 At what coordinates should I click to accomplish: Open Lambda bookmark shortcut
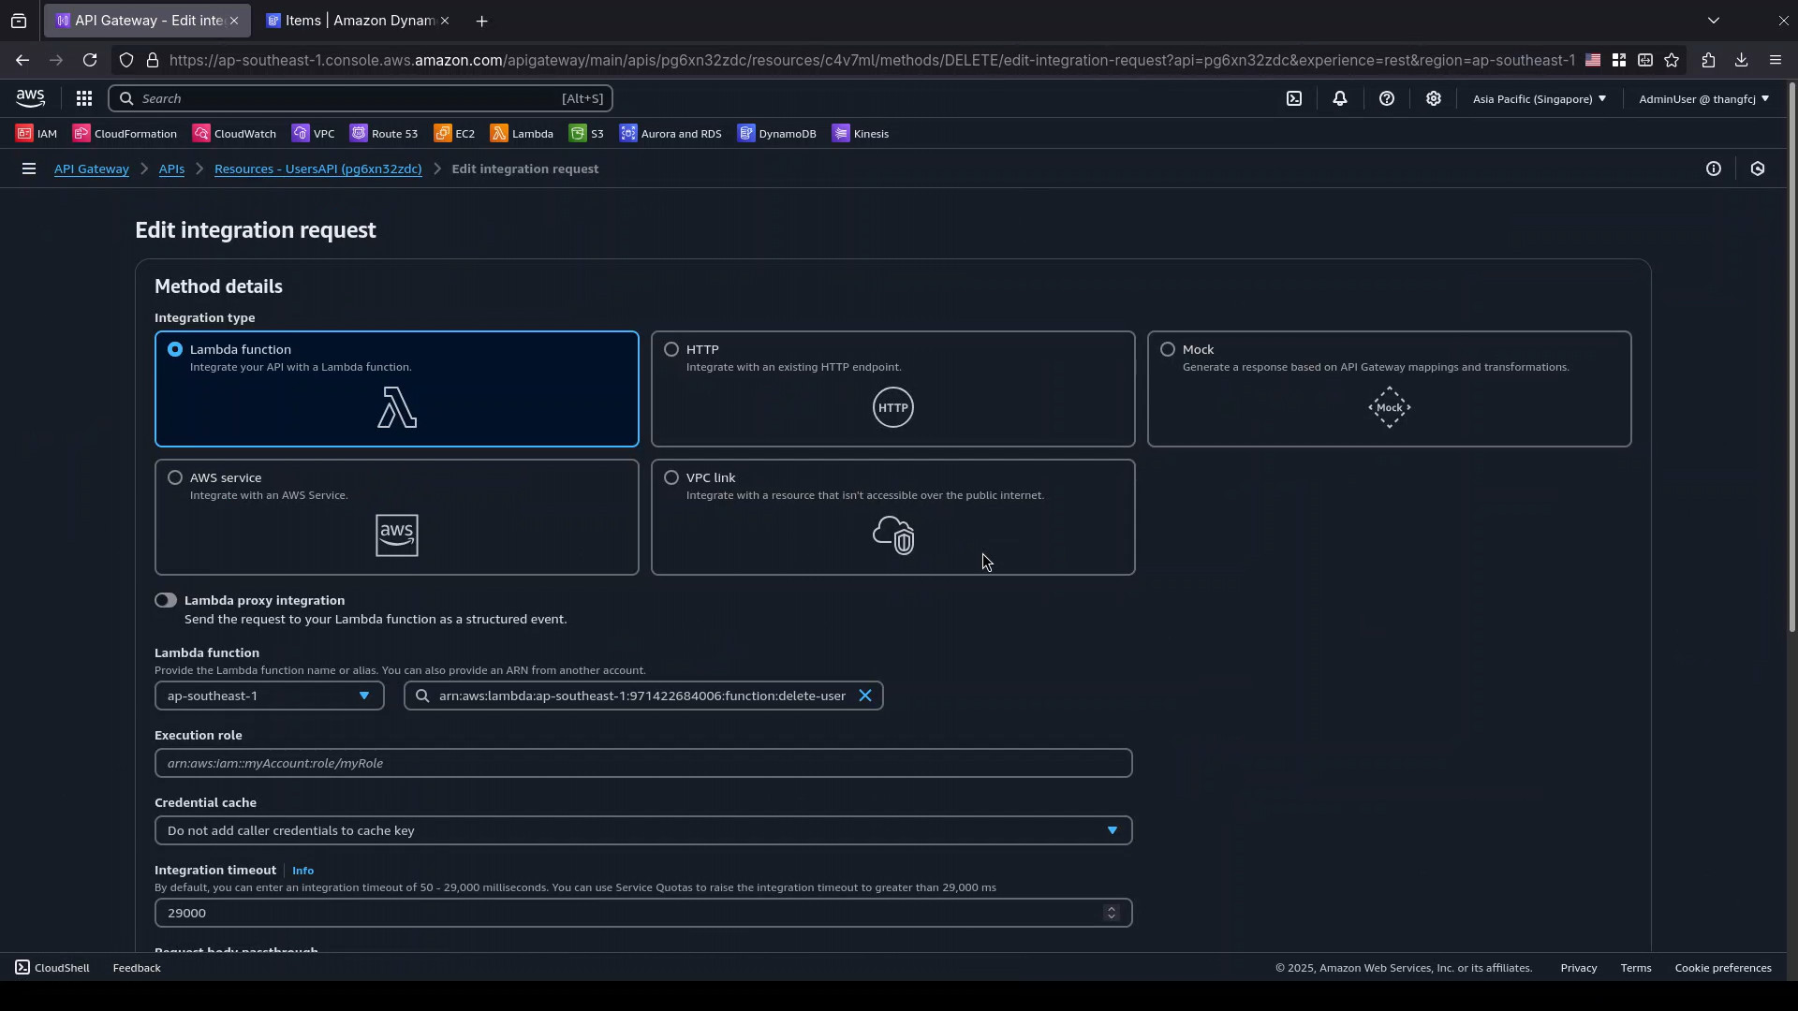[522, 134]
